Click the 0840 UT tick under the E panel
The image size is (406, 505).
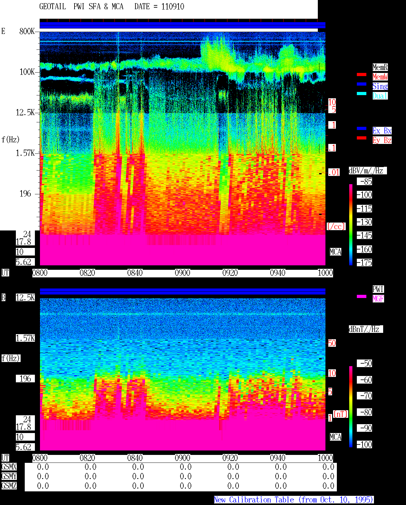(135, 273)
